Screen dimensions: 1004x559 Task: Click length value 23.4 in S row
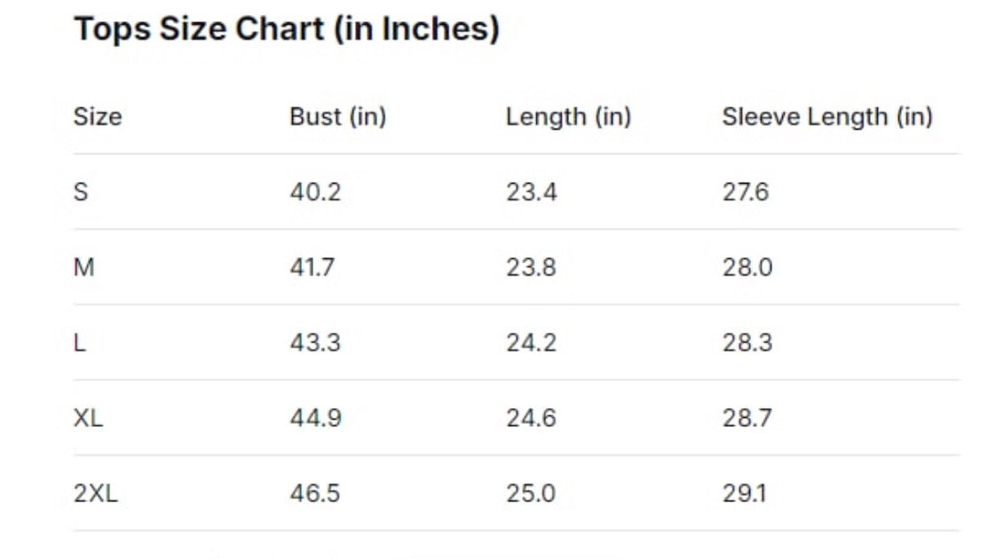coord(532,192)
